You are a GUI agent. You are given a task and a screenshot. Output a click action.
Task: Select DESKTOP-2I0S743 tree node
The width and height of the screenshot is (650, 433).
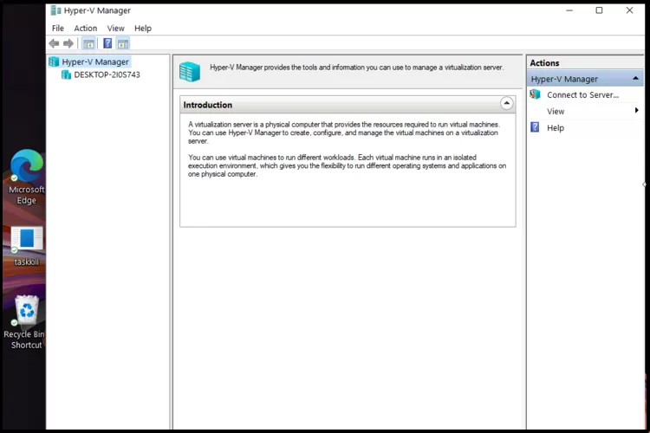click(x=107, y=74)
